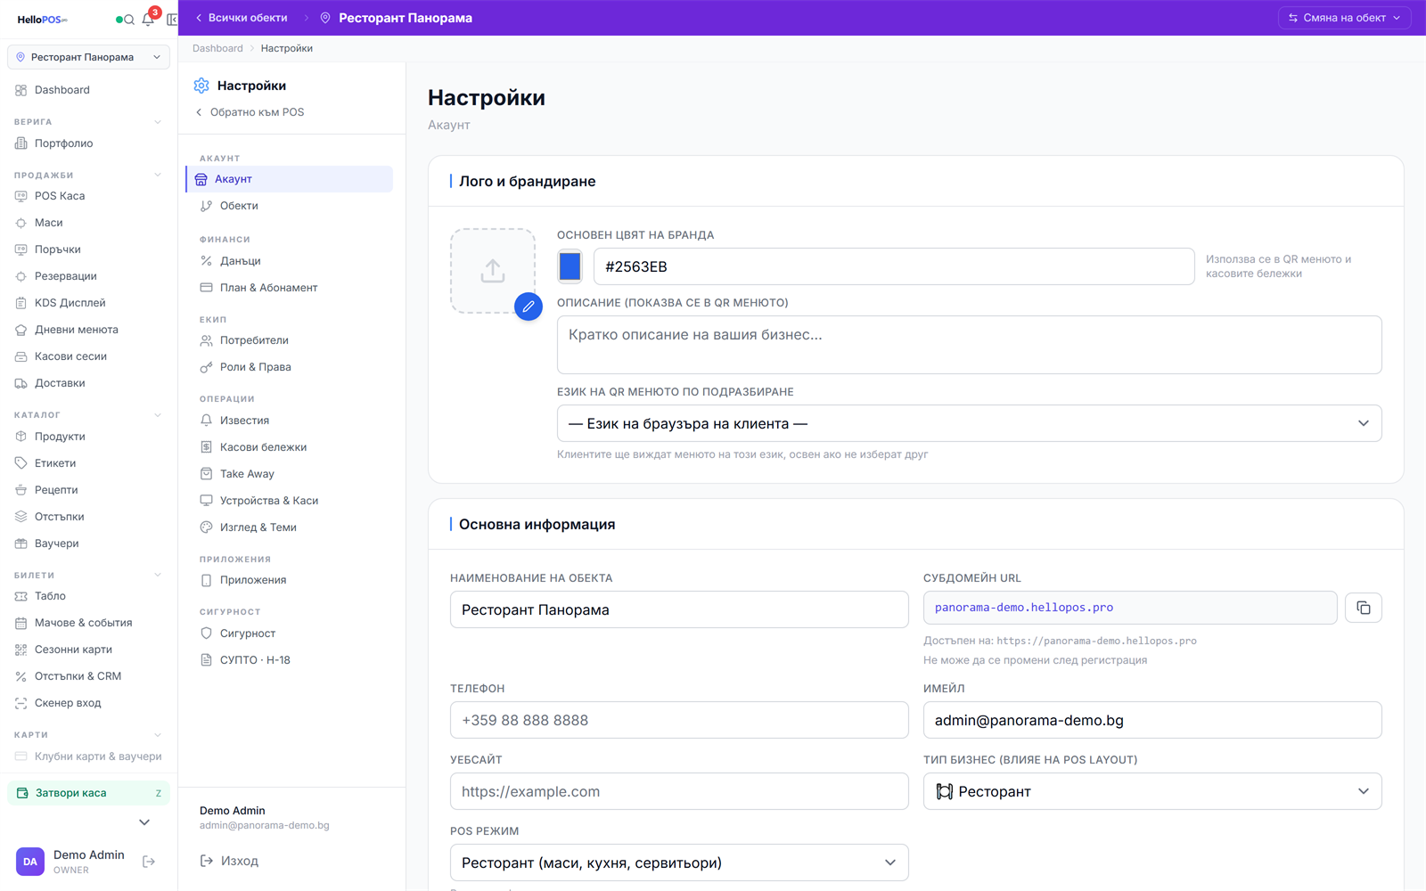Click the brand color hex field

[894, 266]
